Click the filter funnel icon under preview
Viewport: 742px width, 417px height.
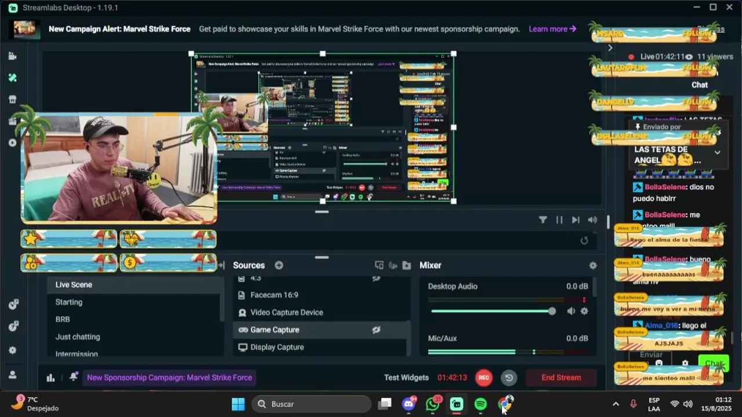[x=543, y=220]
